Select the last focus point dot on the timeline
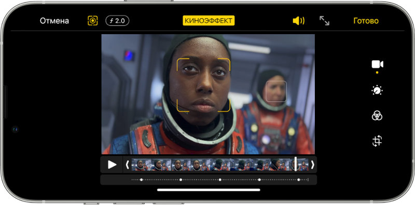 (299, 180)
